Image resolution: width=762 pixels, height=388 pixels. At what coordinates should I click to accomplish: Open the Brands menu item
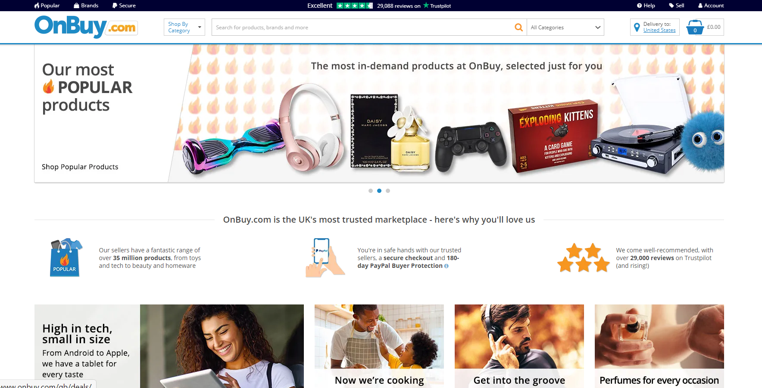click(x=86, y=6)
